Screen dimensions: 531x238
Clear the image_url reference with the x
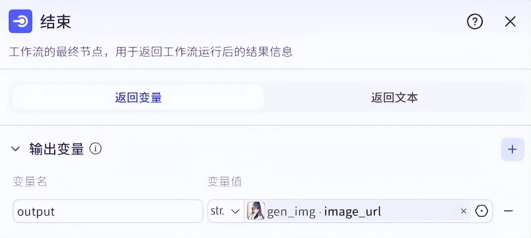[464, 211]
